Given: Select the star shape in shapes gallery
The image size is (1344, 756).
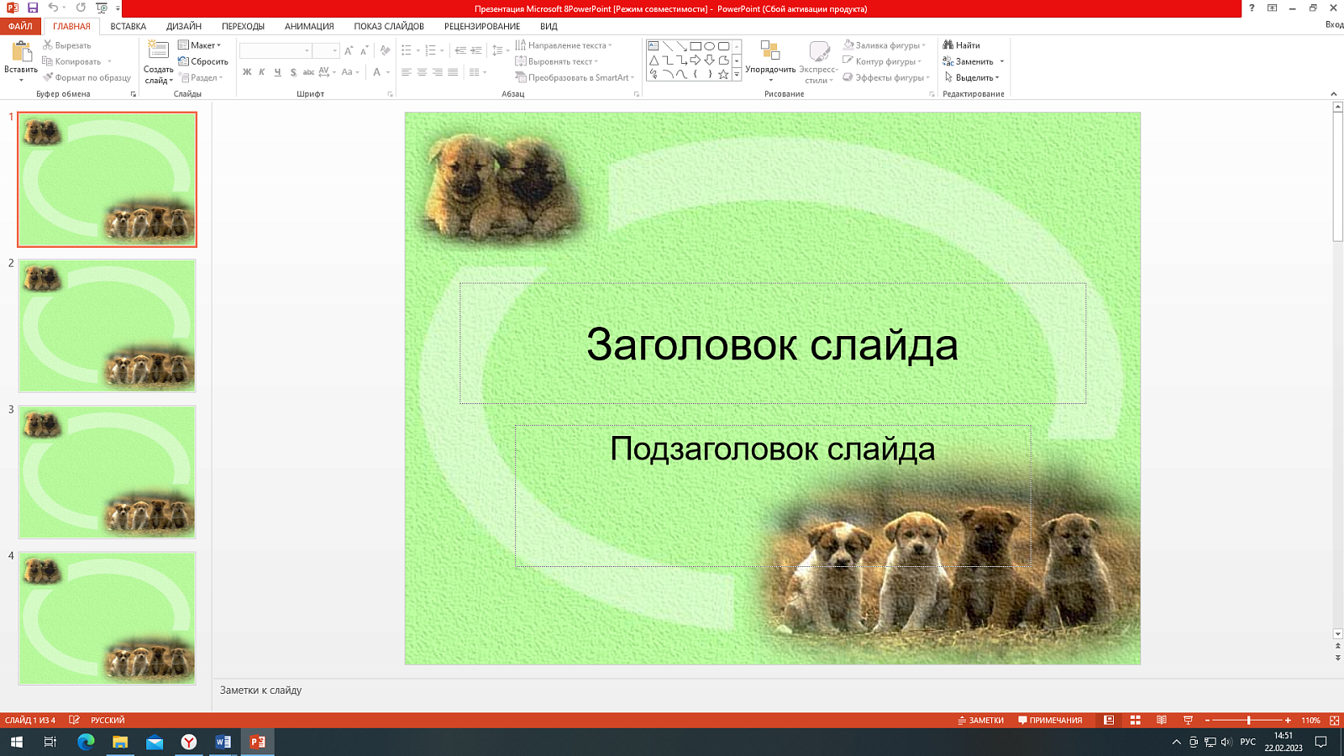Looking at the screenshot, I should pyautogui.click(x=723, y=75).
